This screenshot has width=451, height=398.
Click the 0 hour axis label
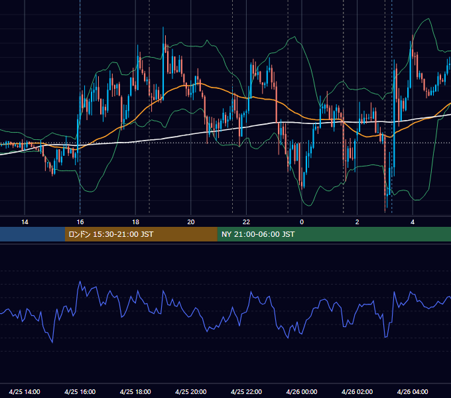pos(302,222)
